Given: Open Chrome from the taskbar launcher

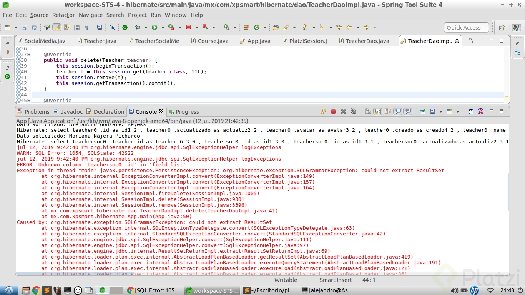Looking at the screenshot, I should point(36,290).
